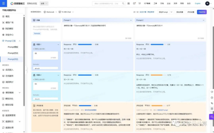Open the purple chat widget on right edge
The height and width of the screenshot is (133, 214).
coord(212,117)
